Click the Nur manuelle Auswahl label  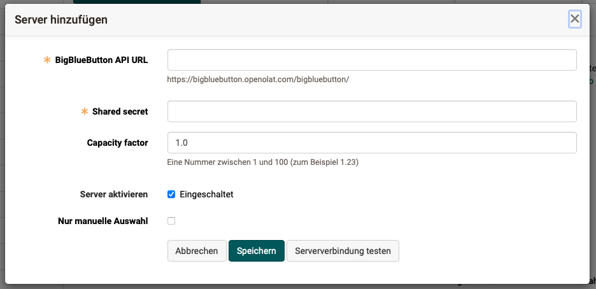click(103, 221)
